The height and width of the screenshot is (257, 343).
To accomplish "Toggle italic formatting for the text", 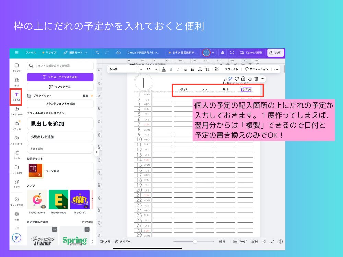I will pyautogui.click(x=177, y=69).
